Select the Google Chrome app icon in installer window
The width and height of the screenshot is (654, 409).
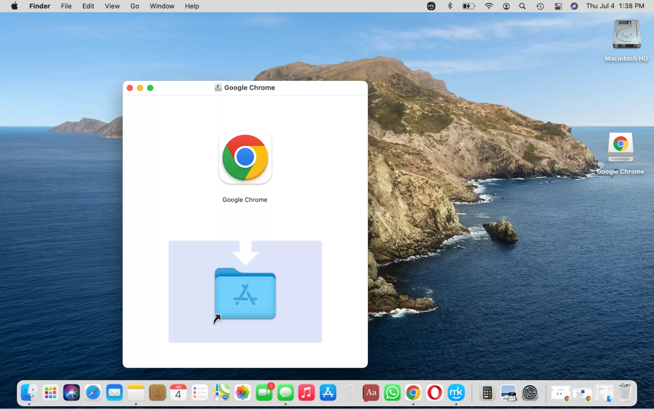click(x=245, y=158)
